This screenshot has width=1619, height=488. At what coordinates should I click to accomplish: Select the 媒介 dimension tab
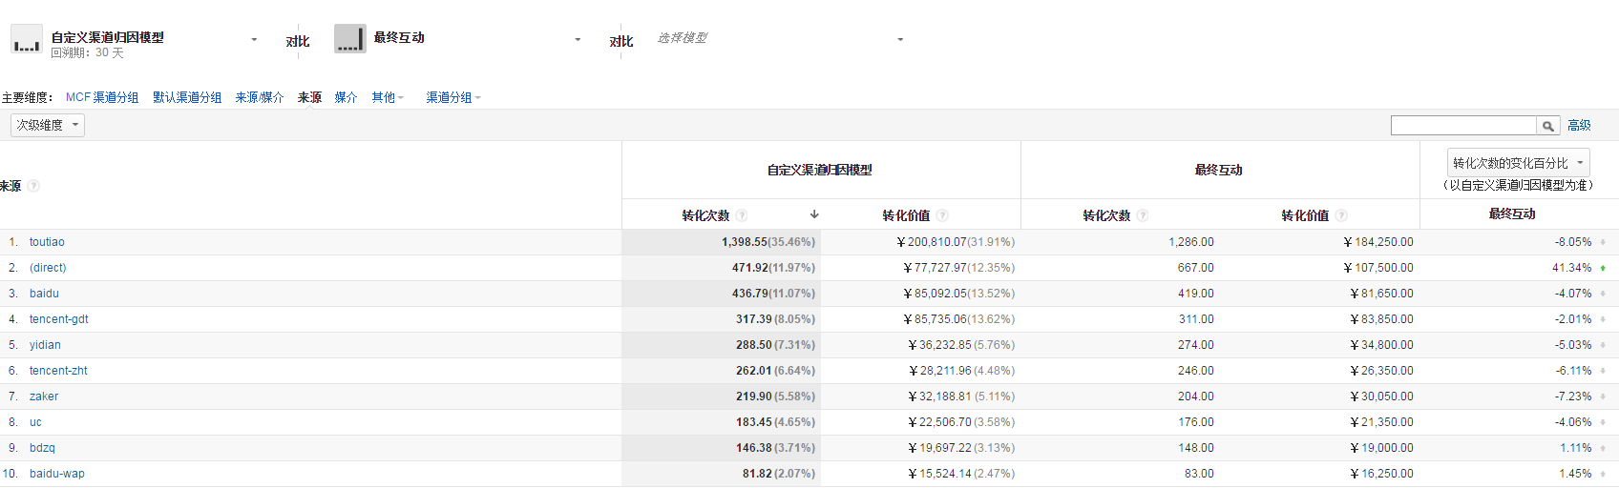pos(346,97)
